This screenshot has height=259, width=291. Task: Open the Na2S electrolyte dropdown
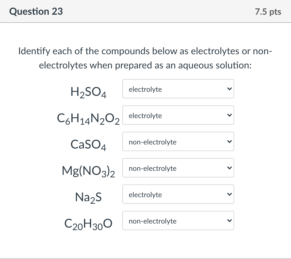178,194
